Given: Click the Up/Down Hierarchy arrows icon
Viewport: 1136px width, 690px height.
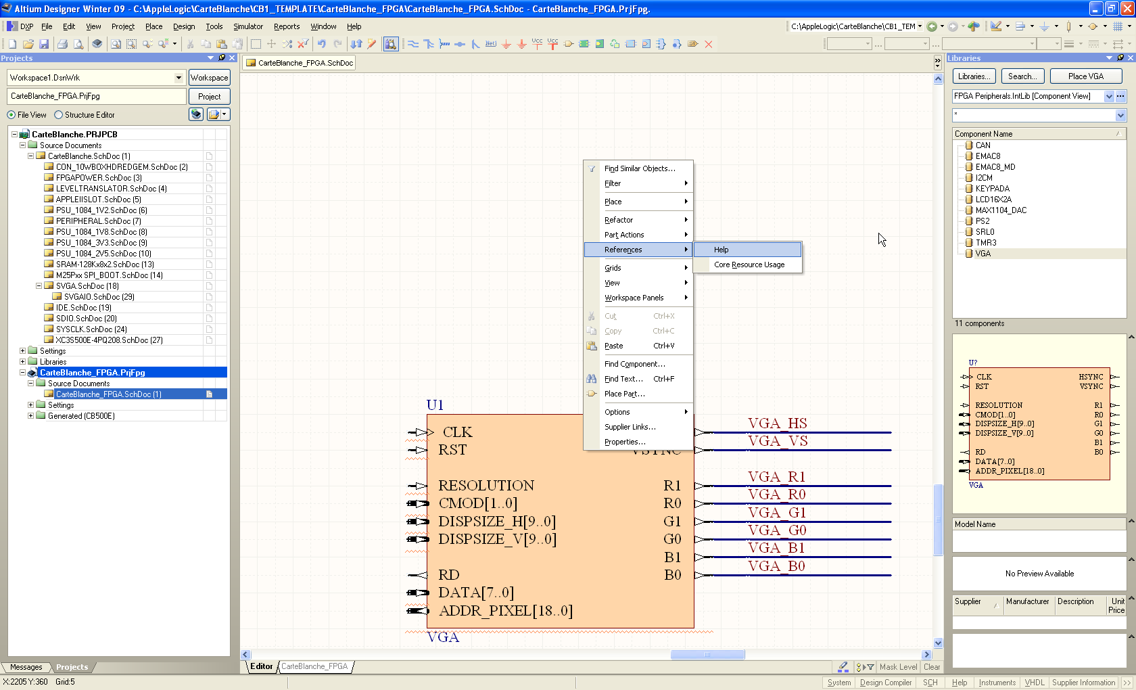Looking at the screenshot, I should (356, 44).
